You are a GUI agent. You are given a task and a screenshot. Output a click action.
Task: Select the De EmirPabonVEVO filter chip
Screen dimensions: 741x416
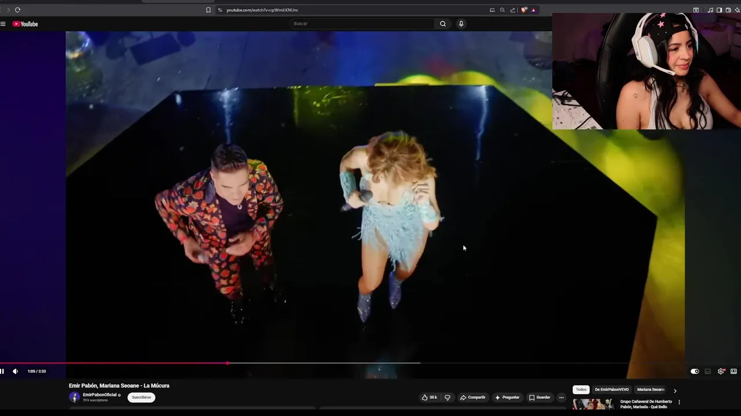coord(611,389)
